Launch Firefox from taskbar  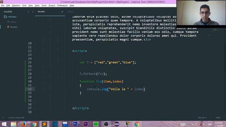pos(24,124)
